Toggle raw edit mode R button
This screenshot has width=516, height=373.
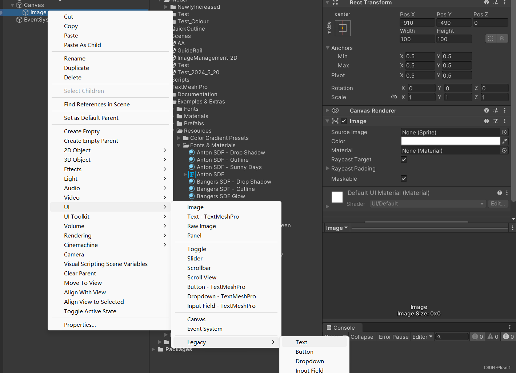point(502,39)
